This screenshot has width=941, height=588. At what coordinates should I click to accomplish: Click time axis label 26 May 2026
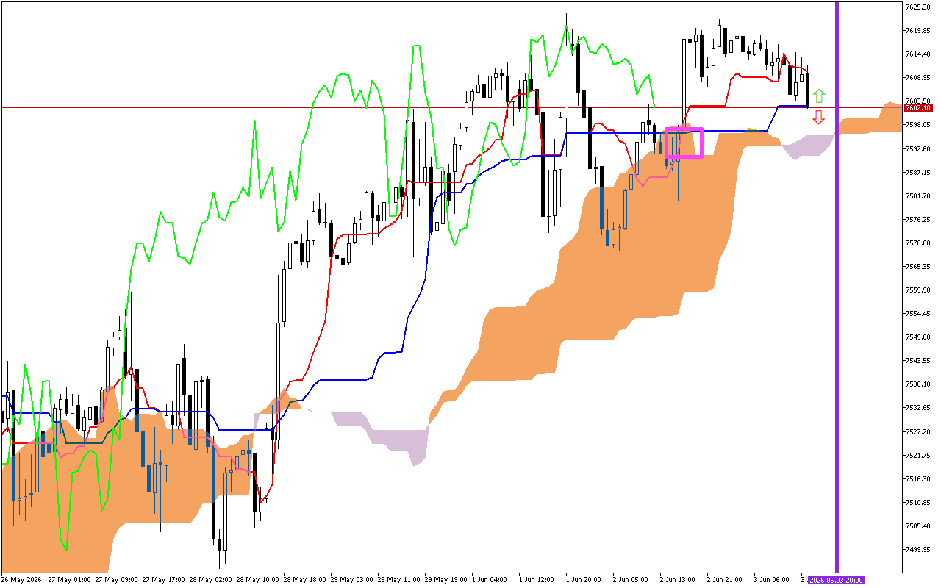coord(21,579)
